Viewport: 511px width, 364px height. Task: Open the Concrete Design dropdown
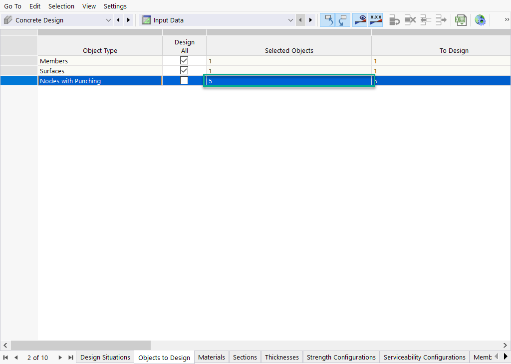(x=108, y=20)
